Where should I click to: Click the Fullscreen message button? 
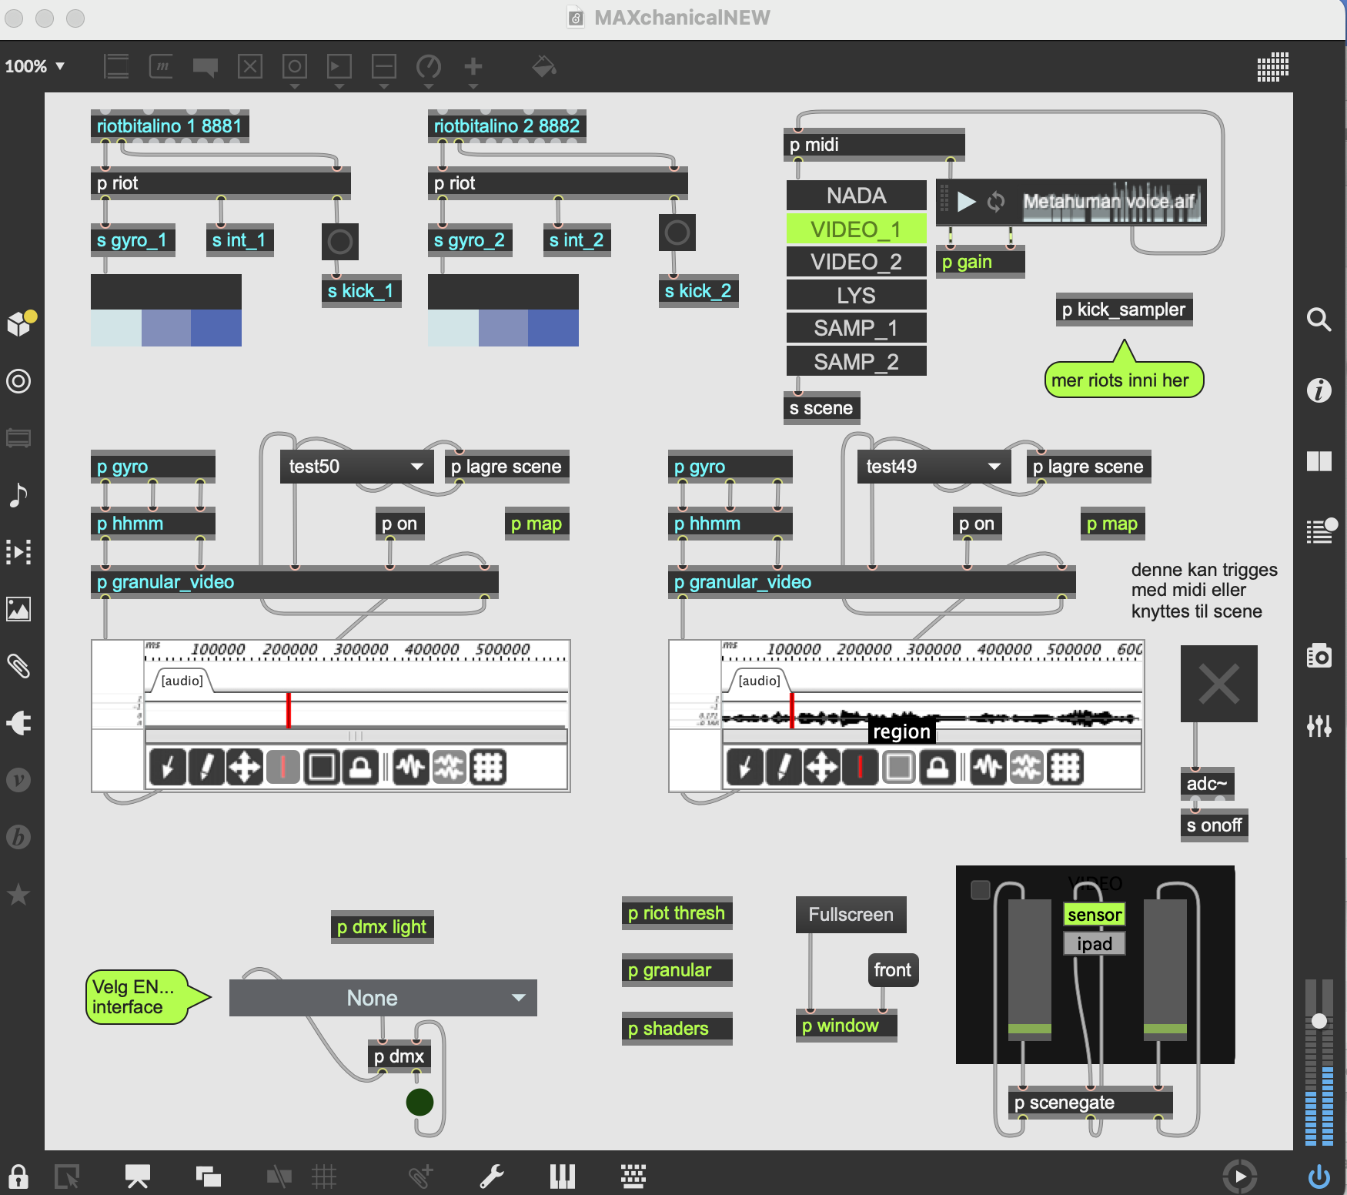[x=851, y=915]
